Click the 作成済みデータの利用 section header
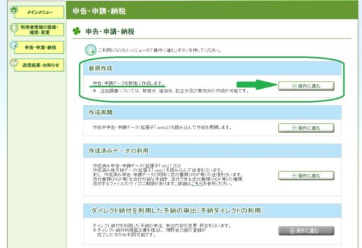 pyautogui.click(x=212, y=151)
